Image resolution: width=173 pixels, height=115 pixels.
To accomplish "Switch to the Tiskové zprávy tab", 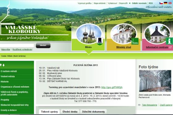I will coord(49,112).
